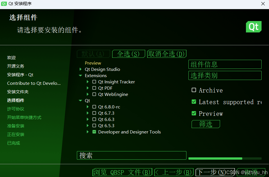Click the 已完成 sidebar step
This screenshot has width=269, height=177.
[x=14, y=143]
